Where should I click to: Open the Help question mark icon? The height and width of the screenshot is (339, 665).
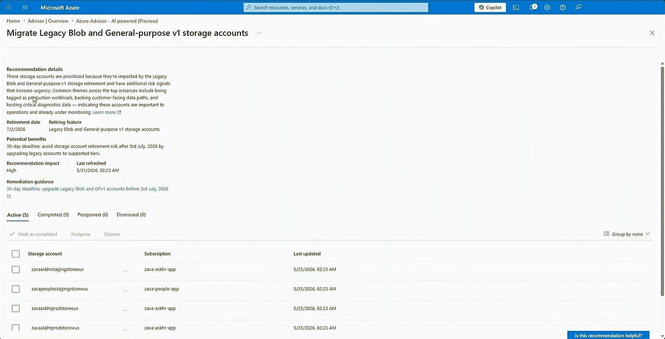562,8
